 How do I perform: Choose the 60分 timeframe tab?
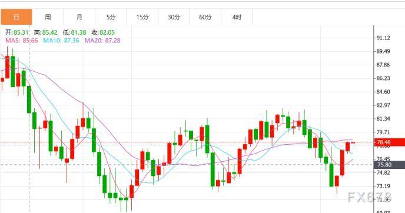205,17
